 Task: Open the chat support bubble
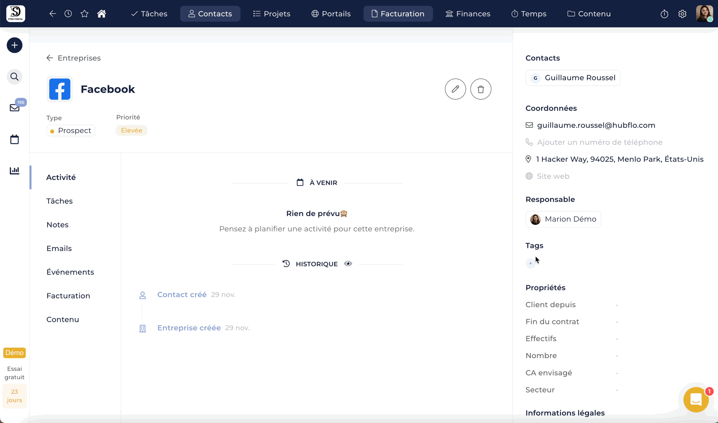[696, 399]
